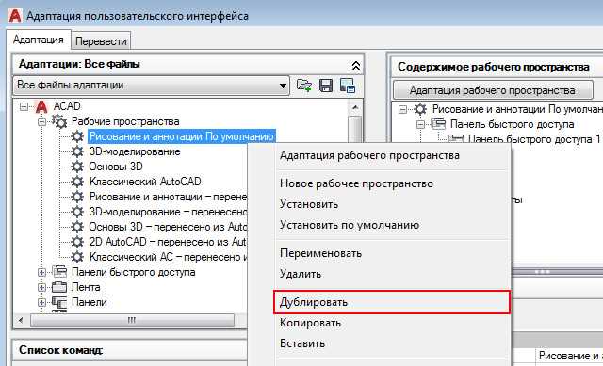603x366 pixels.
Task: Select Основы 3D workspace in tree
Action: point(116,167)
